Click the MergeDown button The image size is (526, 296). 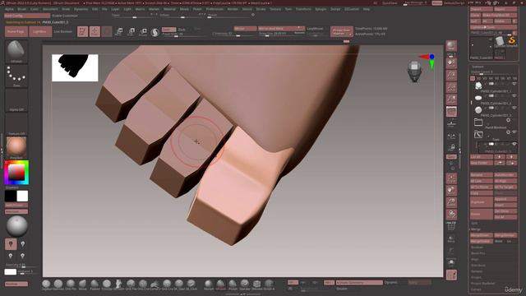click(482, 236)
